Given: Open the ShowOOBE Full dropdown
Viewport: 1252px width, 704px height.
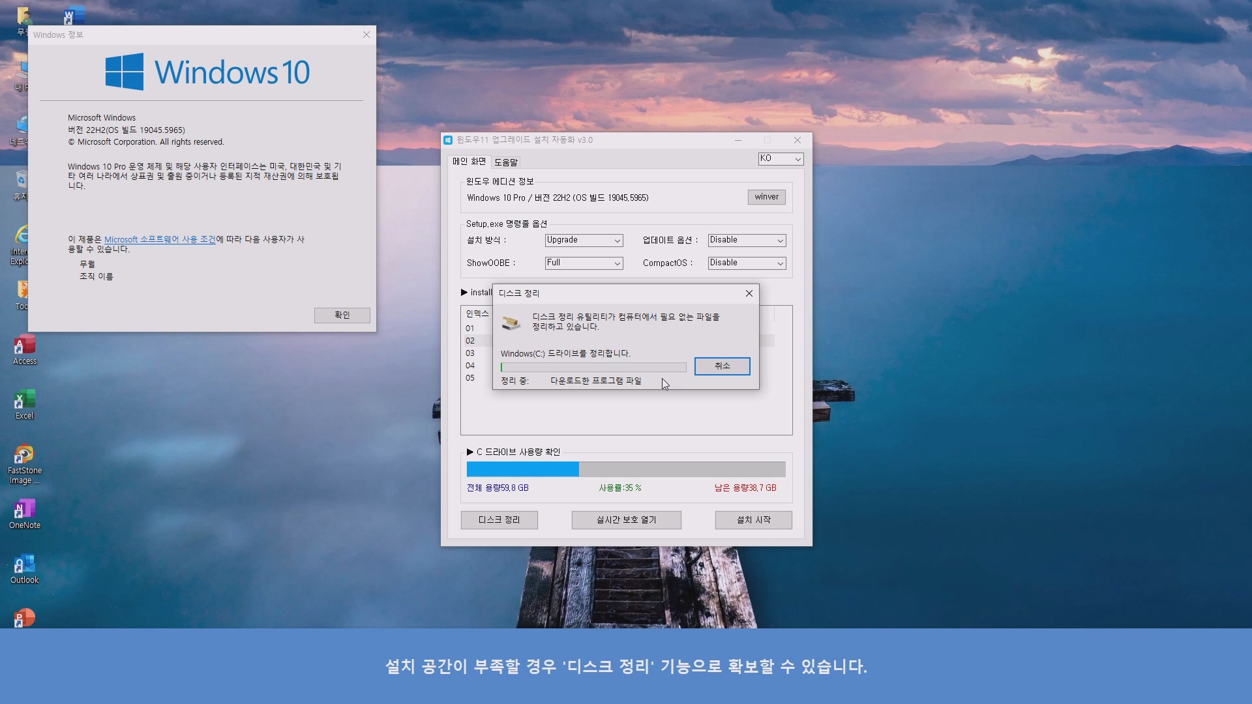Looking at the screenshot, I should [584, 263].
